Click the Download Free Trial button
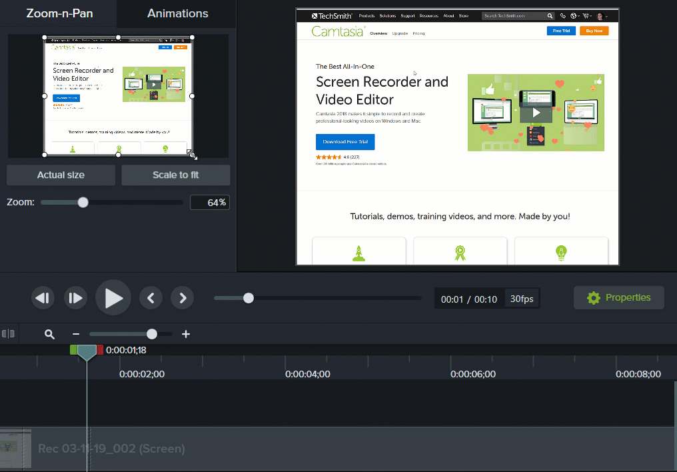This screenshot has height=472, width=677. [x=345, y=141]
